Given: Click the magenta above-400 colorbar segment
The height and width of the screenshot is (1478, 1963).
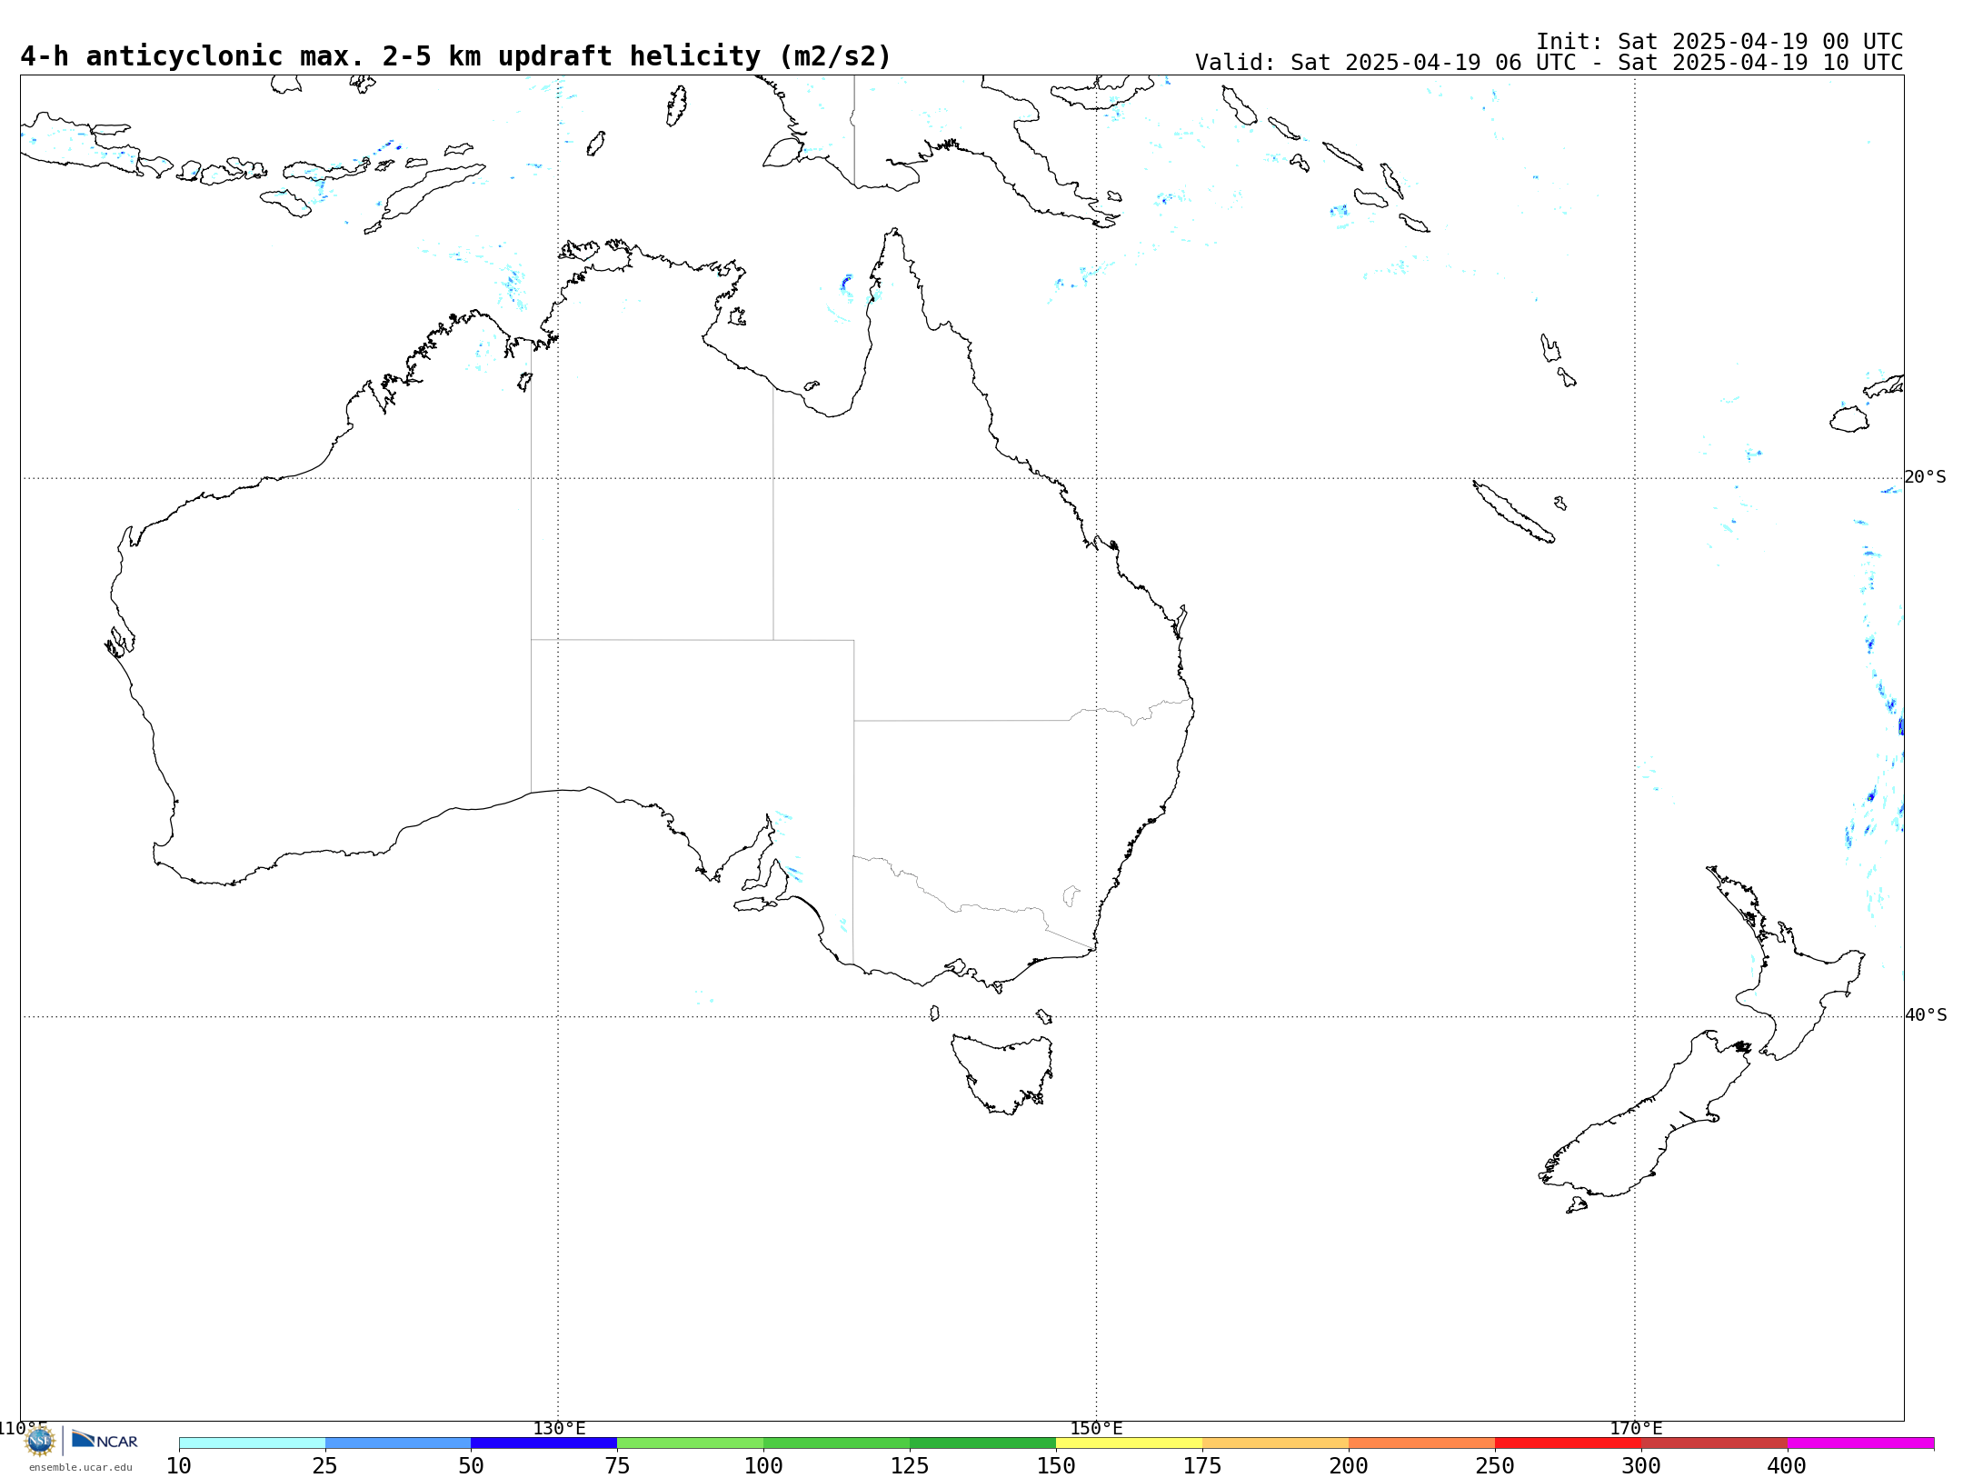Looking at the screenshot, I should click(x=1860, y=1443).
